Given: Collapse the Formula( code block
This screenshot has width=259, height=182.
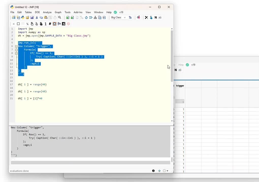Looking at the screenshot, I should tap(16, 50).
